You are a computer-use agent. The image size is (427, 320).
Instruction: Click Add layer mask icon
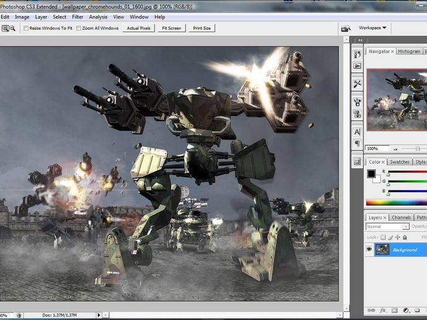(394, 310)
